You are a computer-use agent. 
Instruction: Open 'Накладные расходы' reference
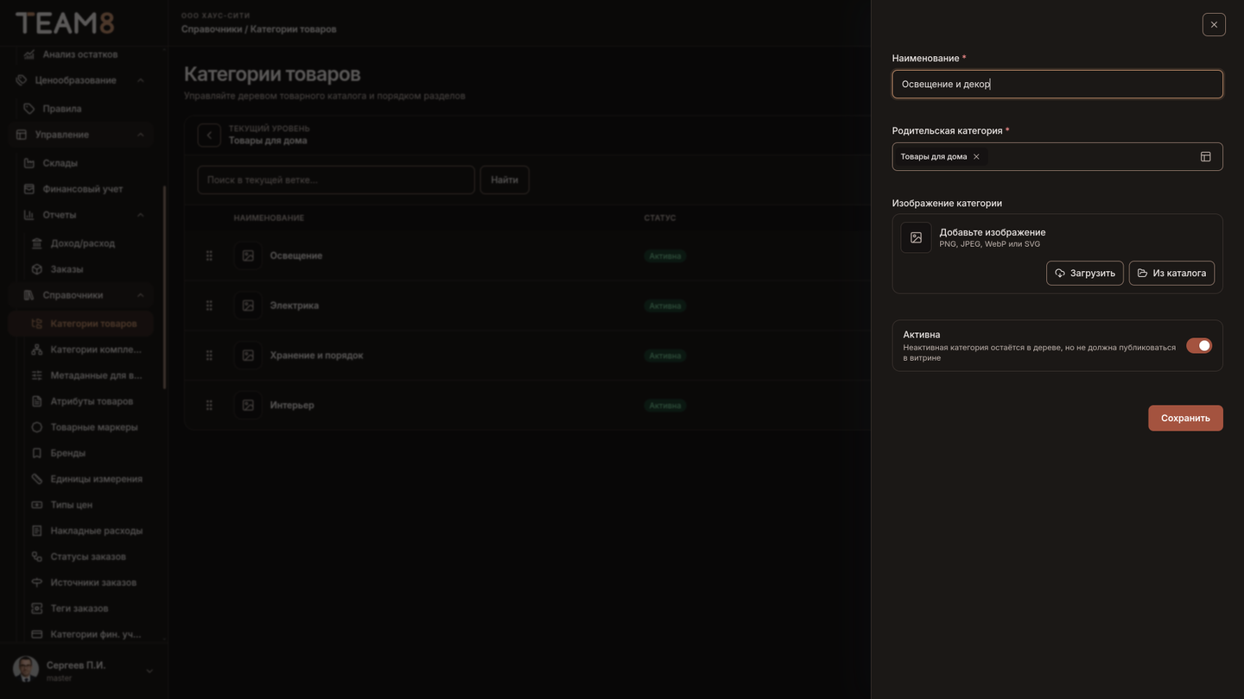(97, 531)
